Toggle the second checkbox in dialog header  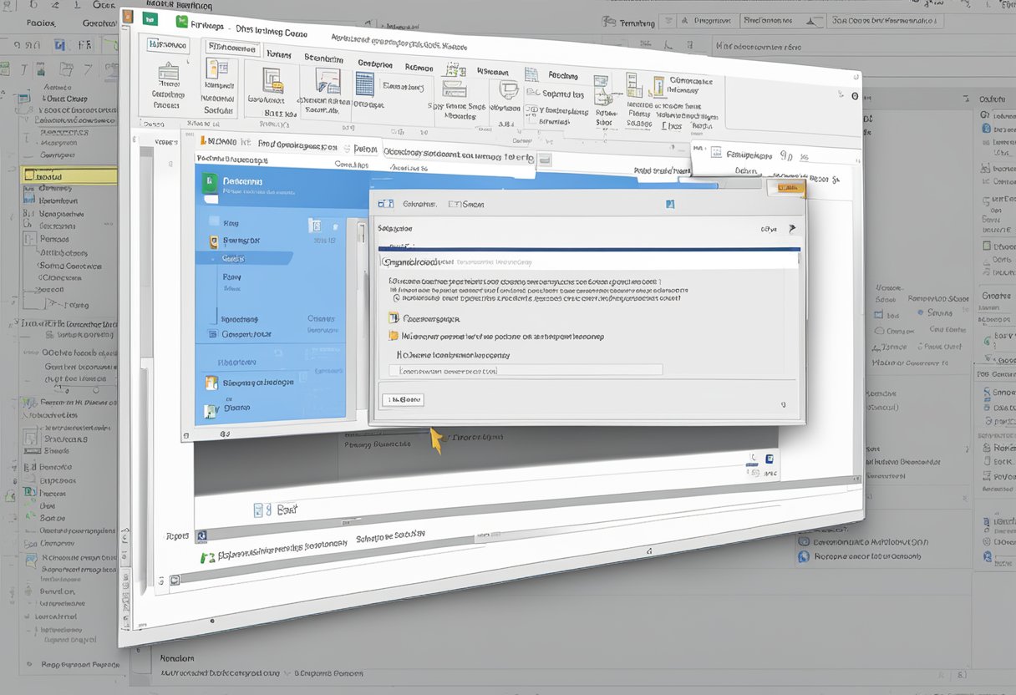point(453,203)
